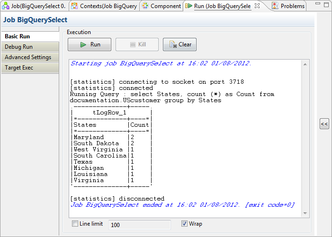Click the Problems tab icon
The image size is (332, 237).
pyautogui.click(x=275, y=6)
